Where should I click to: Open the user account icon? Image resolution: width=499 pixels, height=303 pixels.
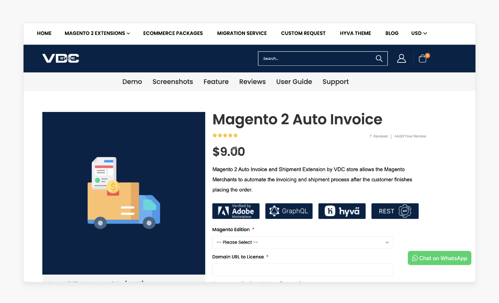point(401,58)
